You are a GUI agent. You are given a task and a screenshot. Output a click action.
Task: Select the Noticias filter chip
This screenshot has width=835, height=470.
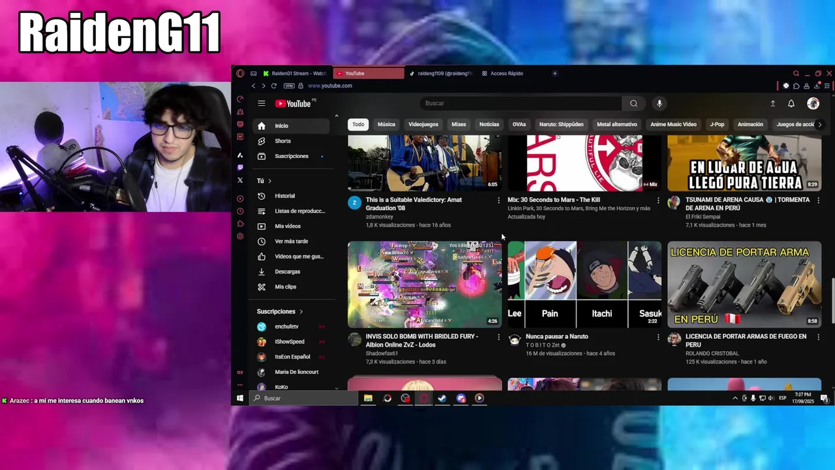tap(489, 124)
